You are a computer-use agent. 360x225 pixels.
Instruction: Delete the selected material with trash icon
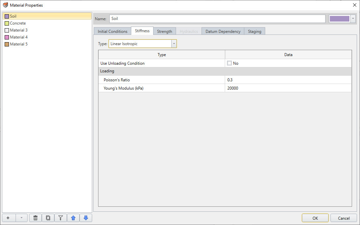(x=35, y=218)
